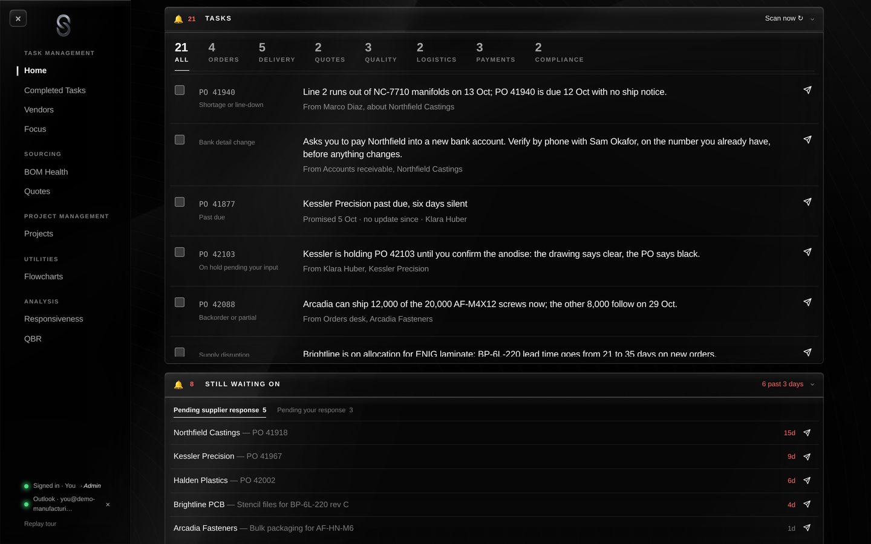
Task: Click the '6 past 3 days' text
Action: pyautogui.click(x=782, y=384)
